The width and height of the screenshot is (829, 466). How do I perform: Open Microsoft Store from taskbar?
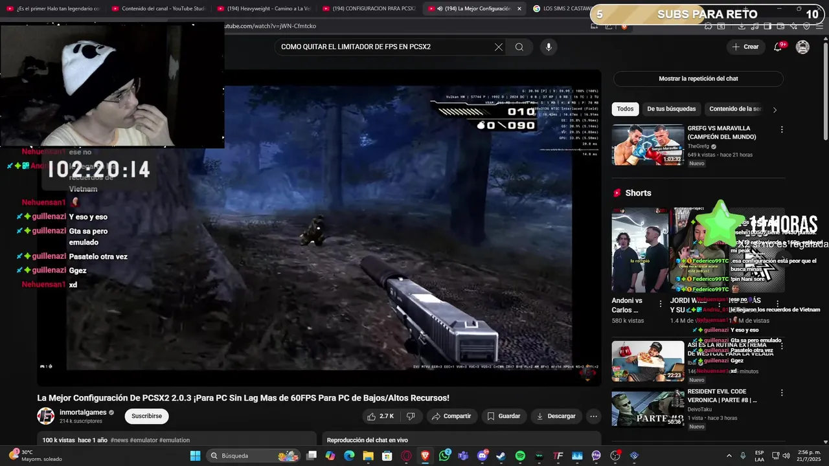(387, 456)
